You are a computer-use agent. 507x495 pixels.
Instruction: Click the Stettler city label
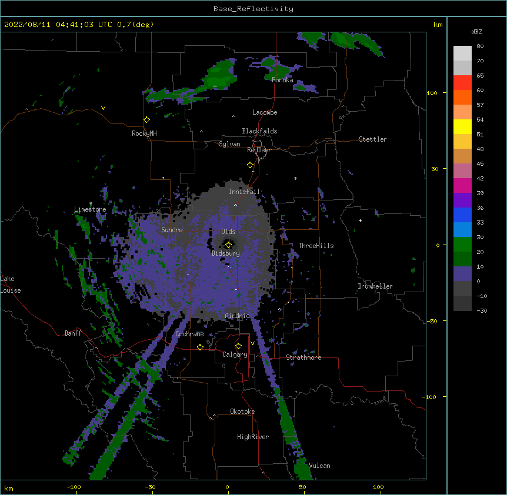coord(373,139)
